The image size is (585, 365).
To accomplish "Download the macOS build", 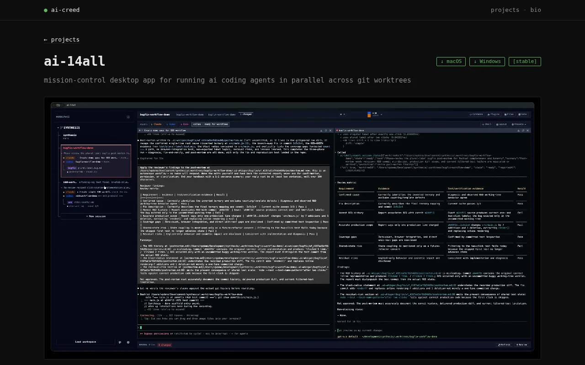I will tap(451, 62).
